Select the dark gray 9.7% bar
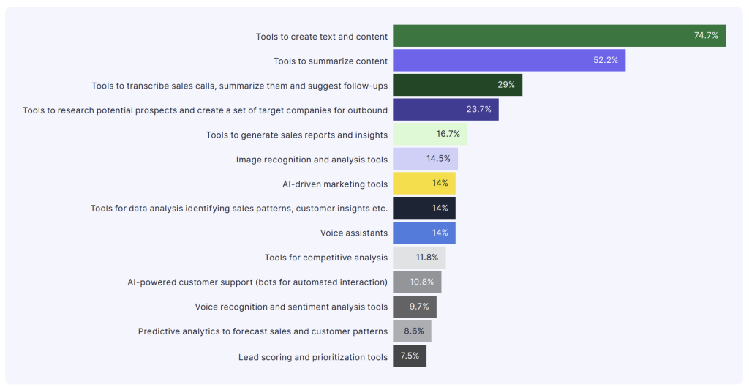Viewport: 749px width, 390px height. [415, 307]
